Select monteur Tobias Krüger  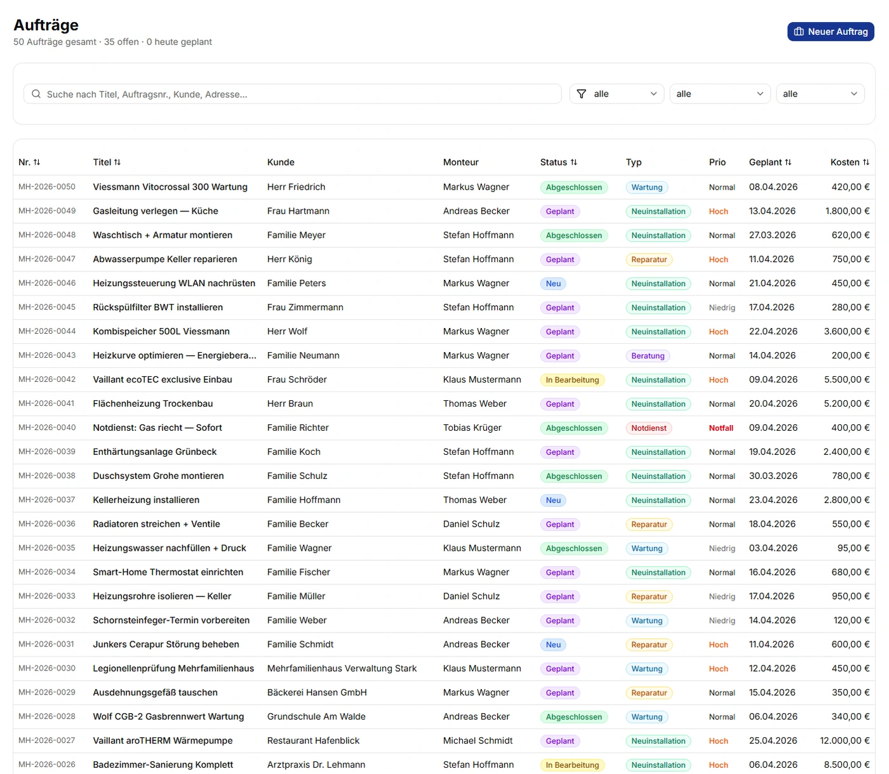[472, 428]
